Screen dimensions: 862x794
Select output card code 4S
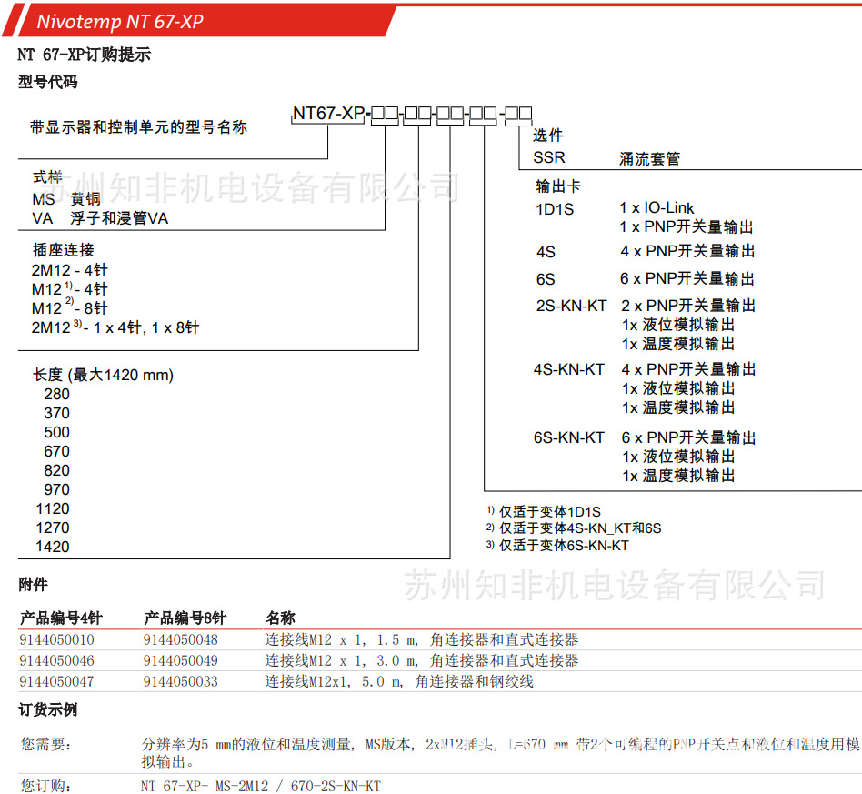point(546,252)
